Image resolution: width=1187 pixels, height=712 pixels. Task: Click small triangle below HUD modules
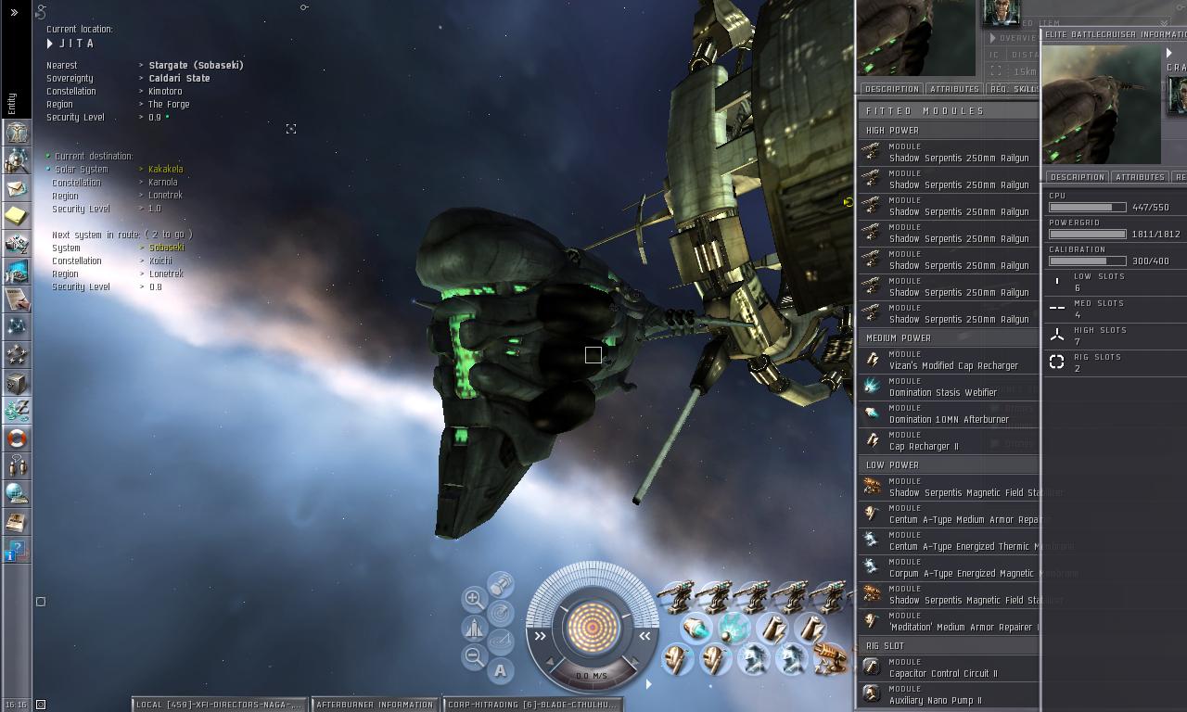[648, 684]
